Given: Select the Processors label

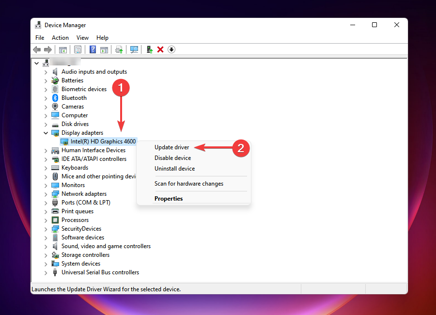Looking at the screenshot, I should point(75,220).
